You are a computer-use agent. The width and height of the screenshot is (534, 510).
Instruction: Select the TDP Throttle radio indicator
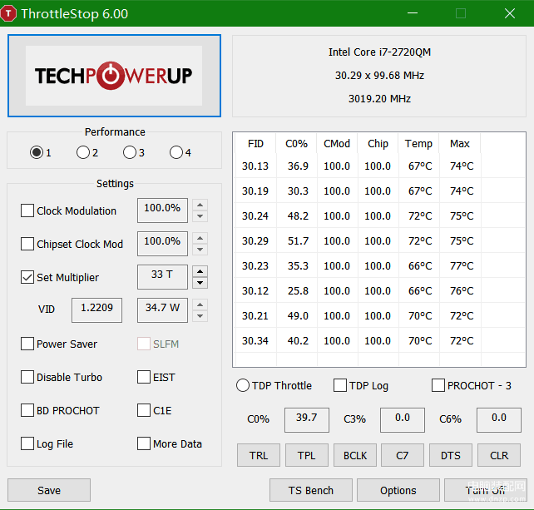tap(243, 385)
